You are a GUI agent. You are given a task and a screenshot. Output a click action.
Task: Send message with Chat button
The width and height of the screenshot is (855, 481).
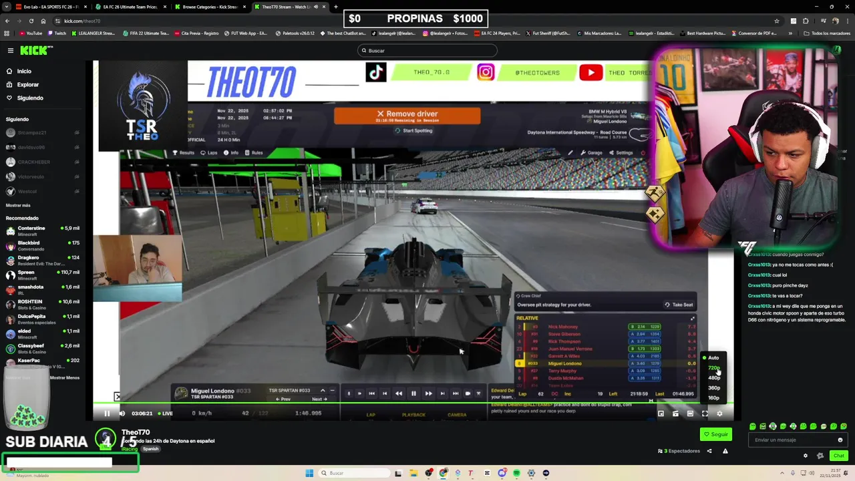click(838, 456)
